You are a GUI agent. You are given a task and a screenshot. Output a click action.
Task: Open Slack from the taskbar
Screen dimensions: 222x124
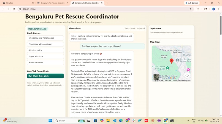point(134,121)
